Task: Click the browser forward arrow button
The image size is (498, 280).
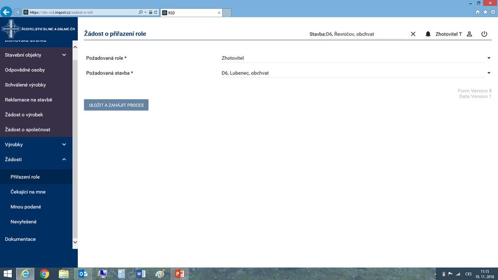Action: 17,12
